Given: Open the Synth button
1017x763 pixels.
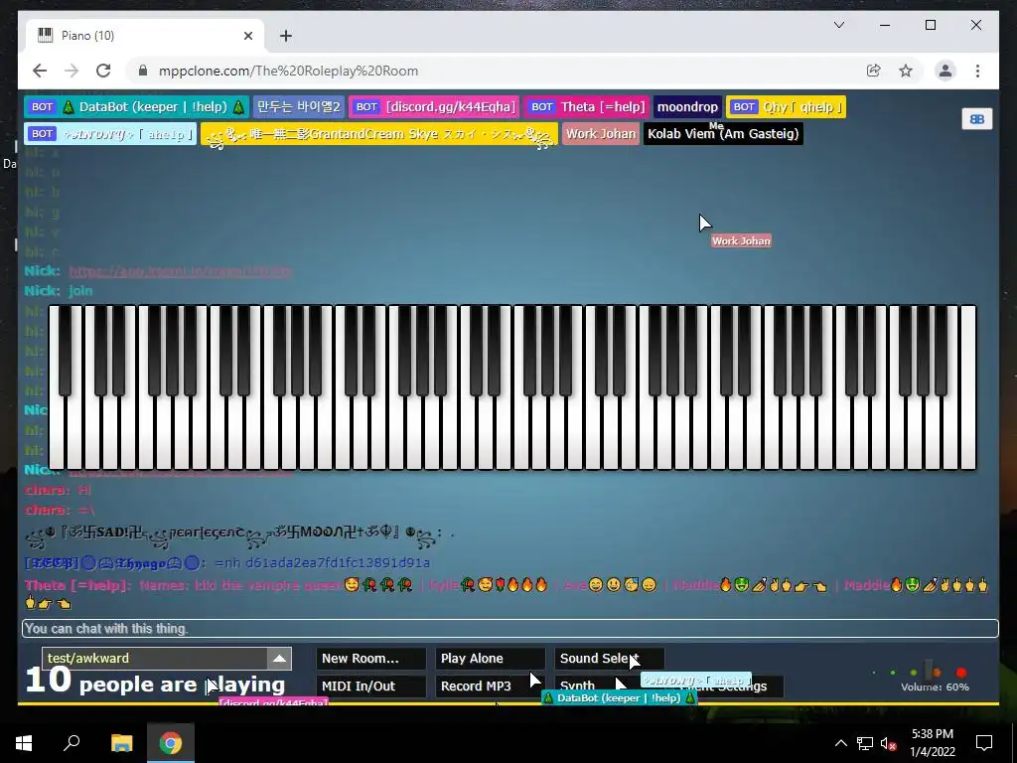Looking at the screenshot, I should pos(577,687).
